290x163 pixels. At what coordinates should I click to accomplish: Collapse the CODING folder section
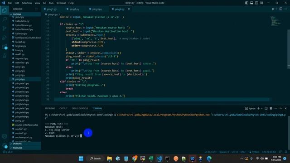point(25,14)
